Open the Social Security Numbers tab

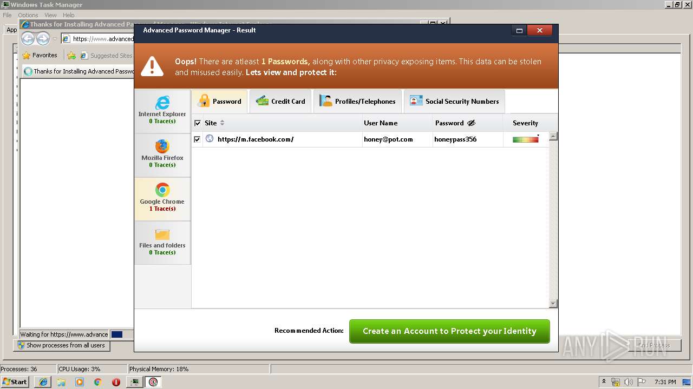click(454, 101)
